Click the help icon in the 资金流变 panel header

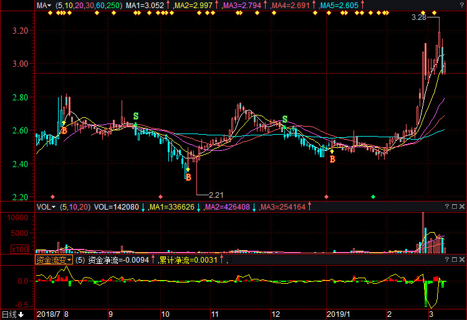click(447, 259)
